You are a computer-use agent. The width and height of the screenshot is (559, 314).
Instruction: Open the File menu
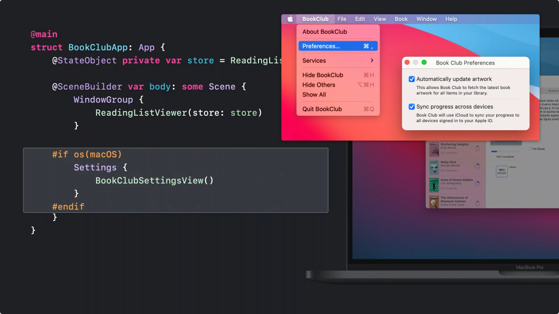342,19
